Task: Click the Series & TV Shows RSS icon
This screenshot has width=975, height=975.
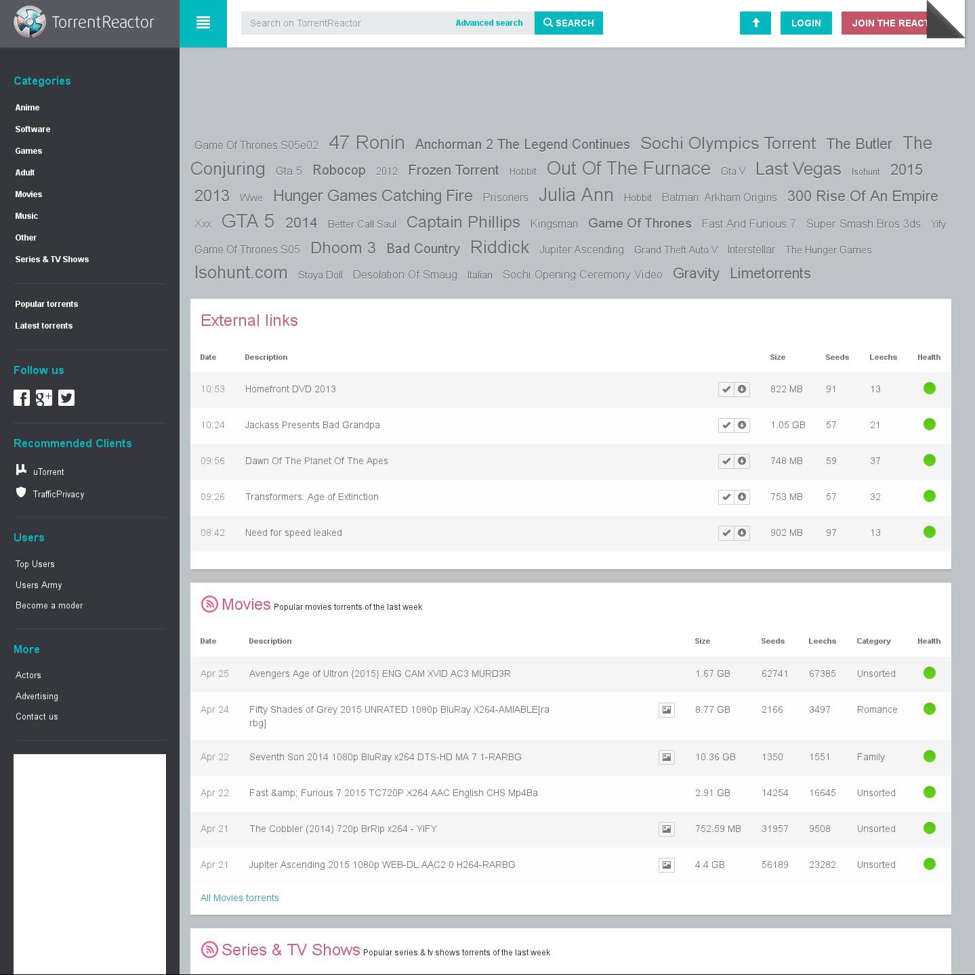Action: 209,949
